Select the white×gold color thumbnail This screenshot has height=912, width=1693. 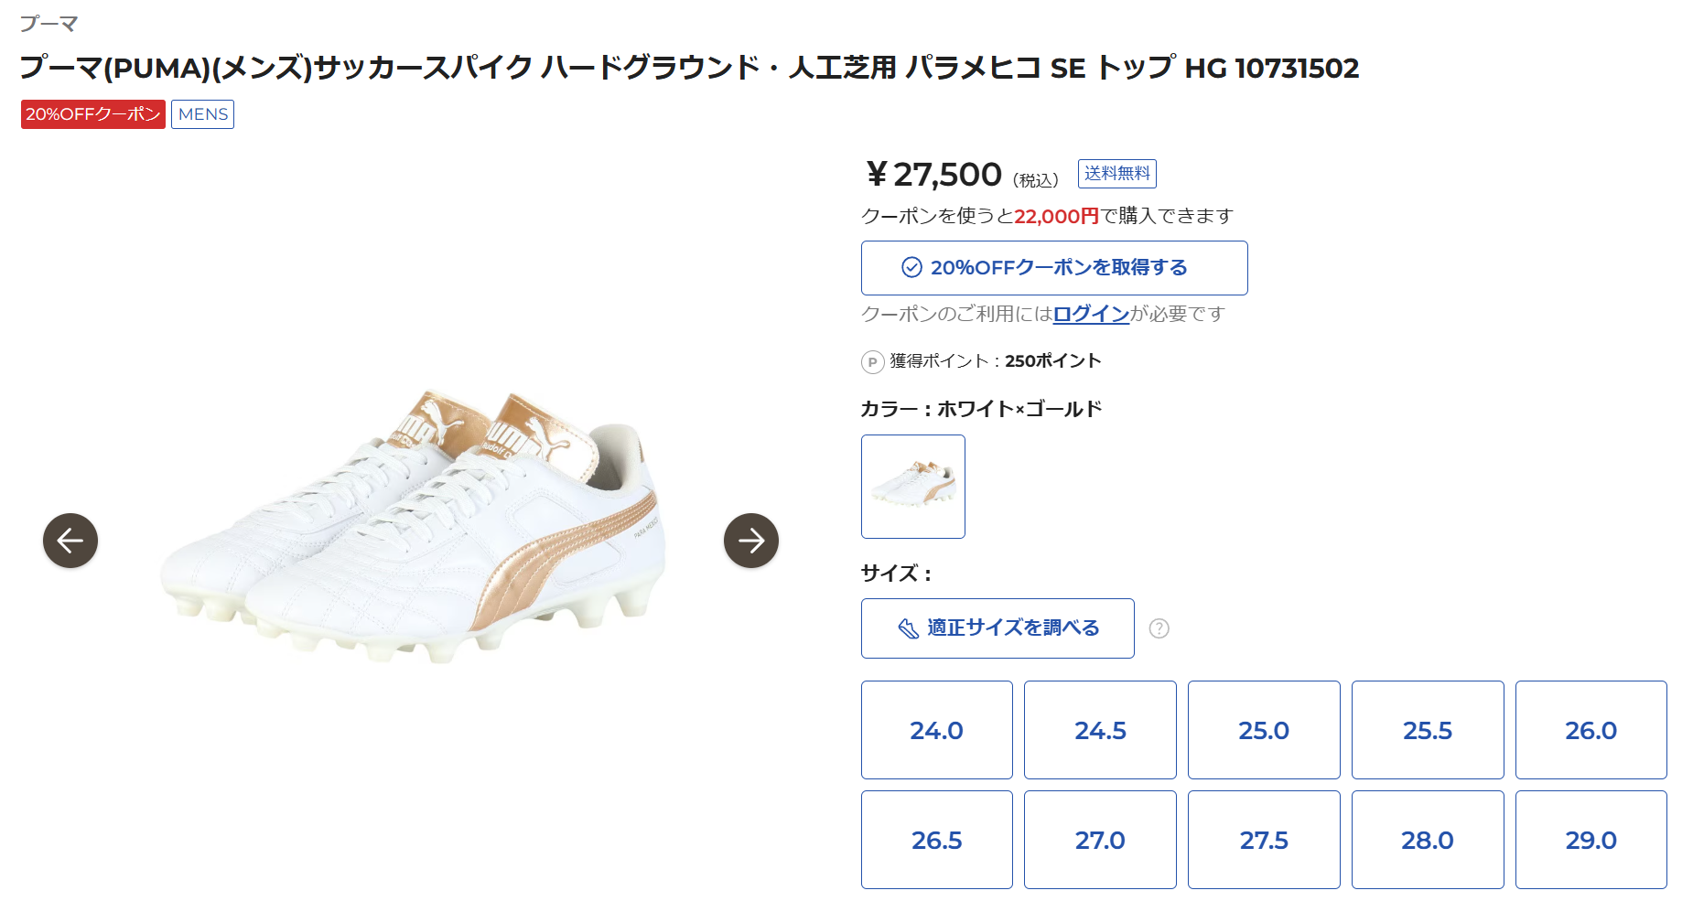pyautogui.click(x=912, y=487)
